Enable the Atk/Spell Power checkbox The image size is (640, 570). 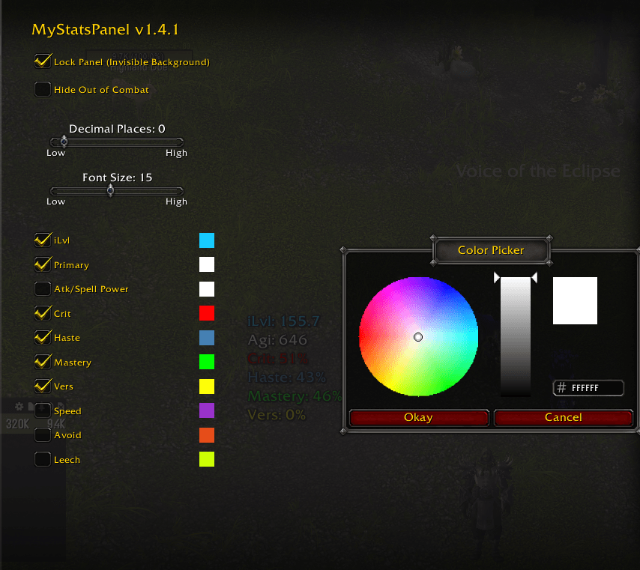coord(43,289)
